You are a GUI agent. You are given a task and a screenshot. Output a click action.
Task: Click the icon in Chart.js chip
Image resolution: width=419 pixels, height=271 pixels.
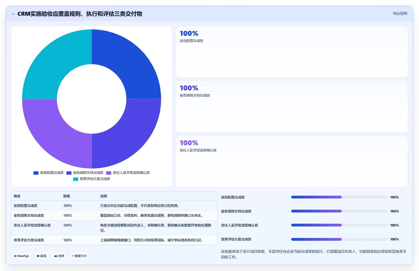(x=15, y=256)
